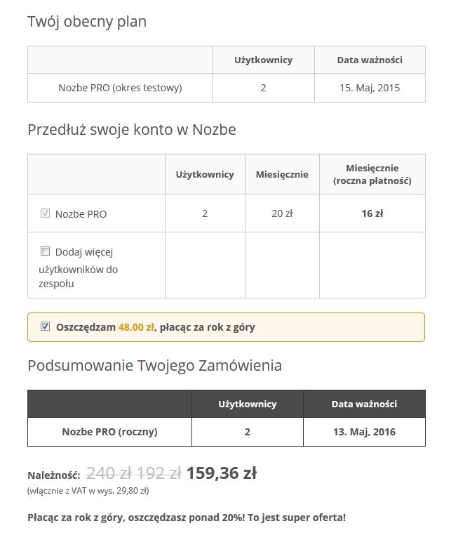Image resolution: width=451 pixels, height=547 pixels.
Task: Click the final price 159,36 zł
Action: click(x=221, y=473)
